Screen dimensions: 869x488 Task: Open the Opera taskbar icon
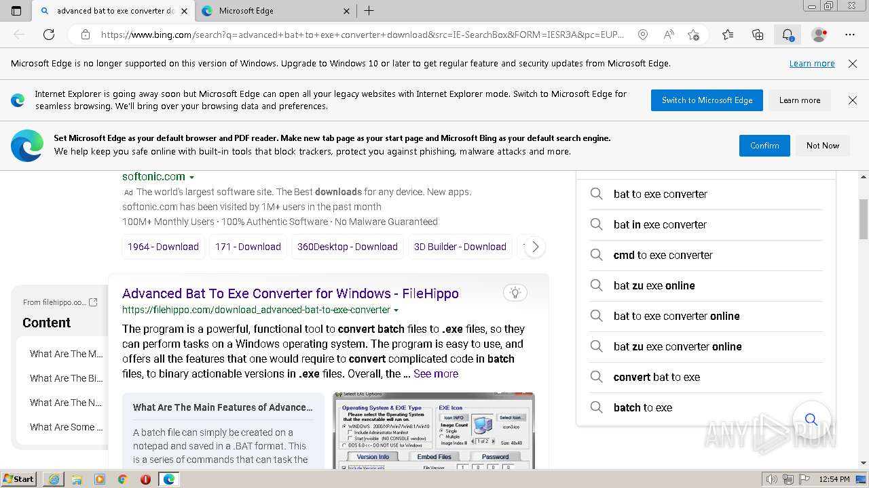(x=145, y=479)
